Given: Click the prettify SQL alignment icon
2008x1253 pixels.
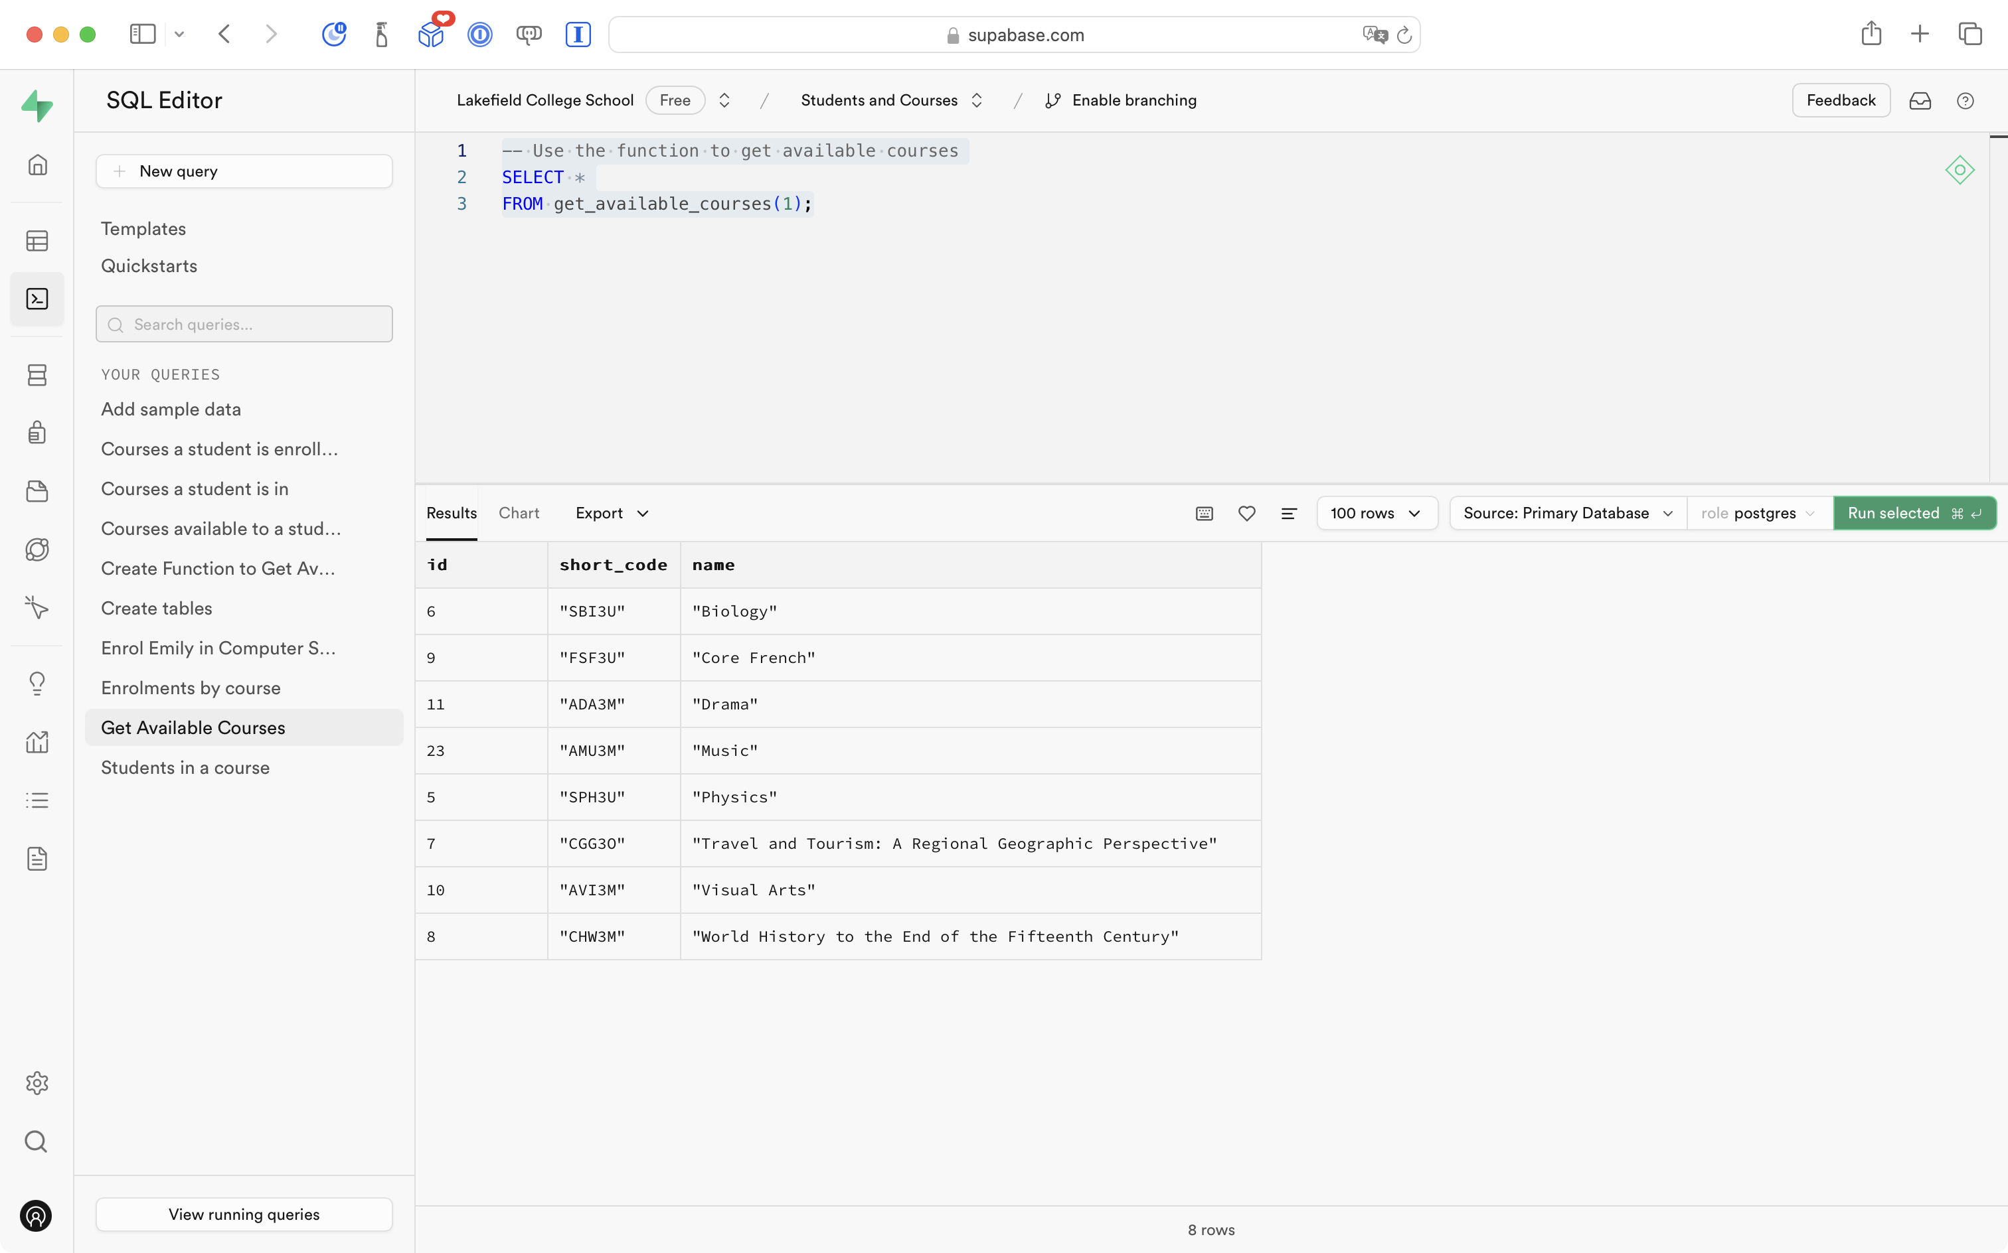Looking at the screenshot, I should tap(1288, 514).
